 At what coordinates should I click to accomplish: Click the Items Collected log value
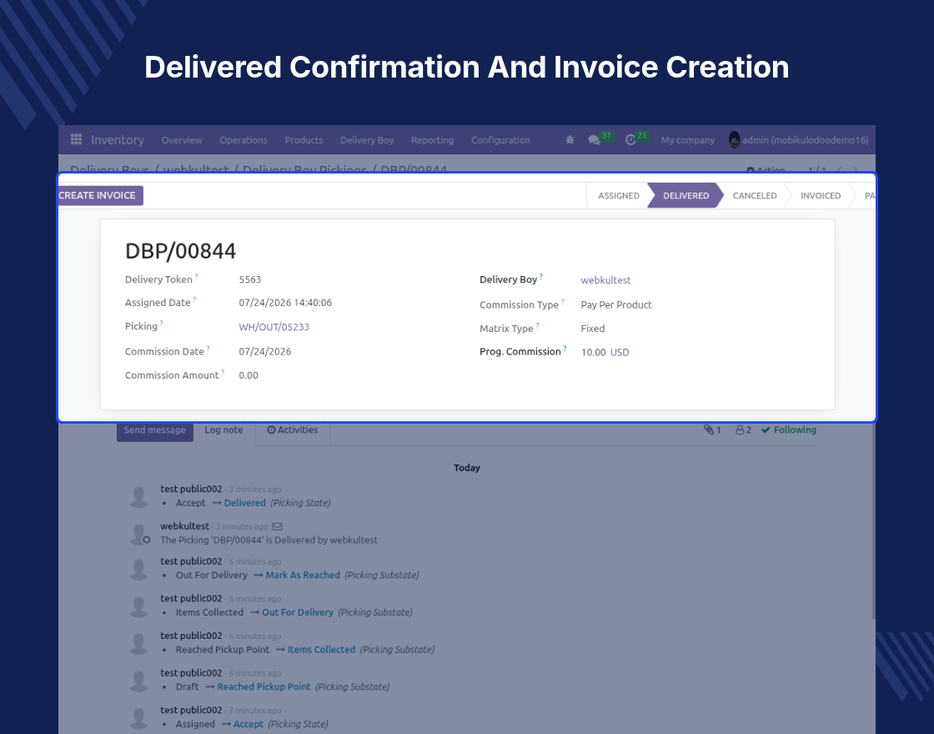click(x=321, y=650)
